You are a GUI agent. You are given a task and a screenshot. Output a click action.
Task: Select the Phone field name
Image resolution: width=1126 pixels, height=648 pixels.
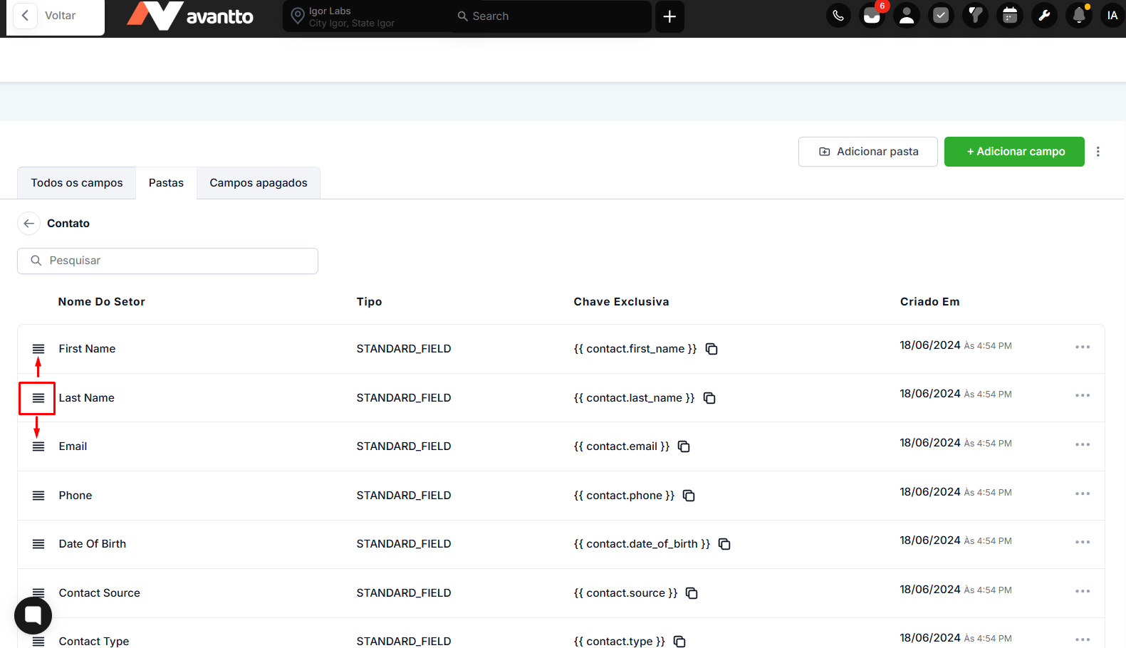pos(75,496)
